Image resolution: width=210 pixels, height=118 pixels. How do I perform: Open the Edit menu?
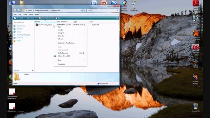pos(20,14)
